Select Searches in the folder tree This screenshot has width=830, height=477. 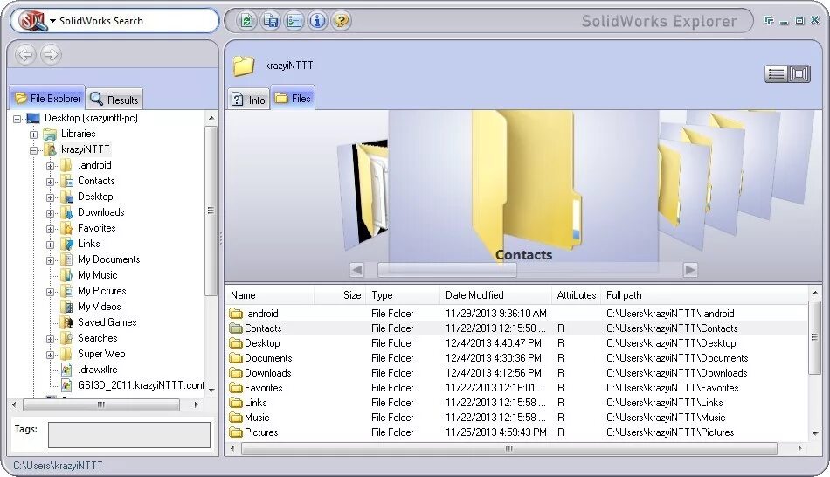[x=97, y=338]
